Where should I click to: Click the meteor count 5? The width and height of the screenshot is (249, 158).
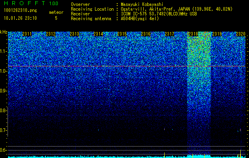[x=56, y=18]
